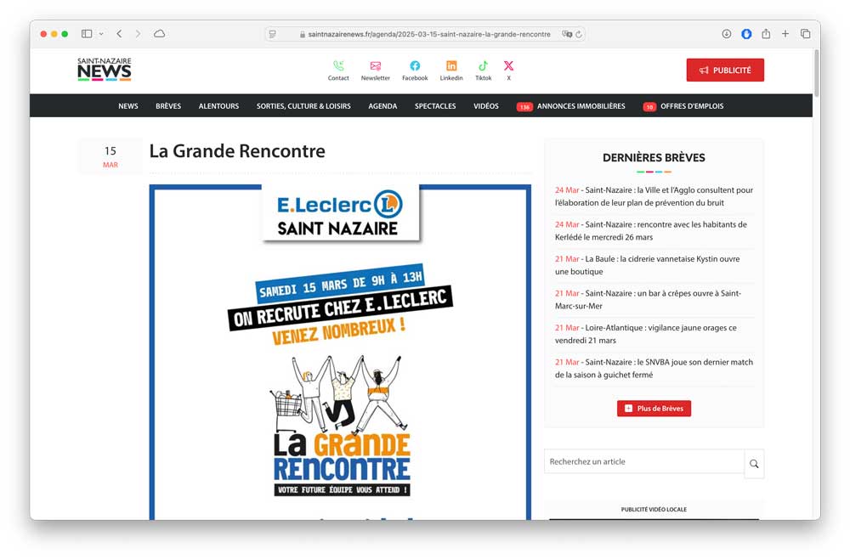The width and height of the screenshot is (850, 559).
Task: Open brève about bar à crêpes
Action: (x=648, y=300)
